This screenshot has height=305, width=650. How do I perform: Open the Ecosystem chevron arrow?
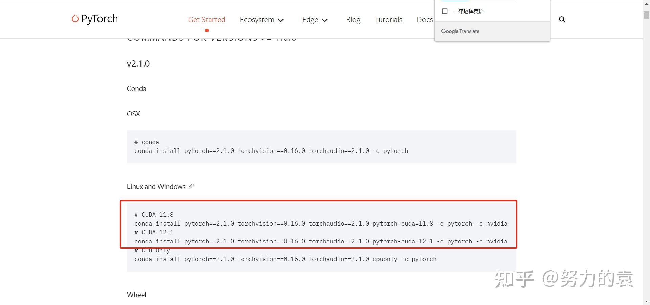(x=281, y=20)
